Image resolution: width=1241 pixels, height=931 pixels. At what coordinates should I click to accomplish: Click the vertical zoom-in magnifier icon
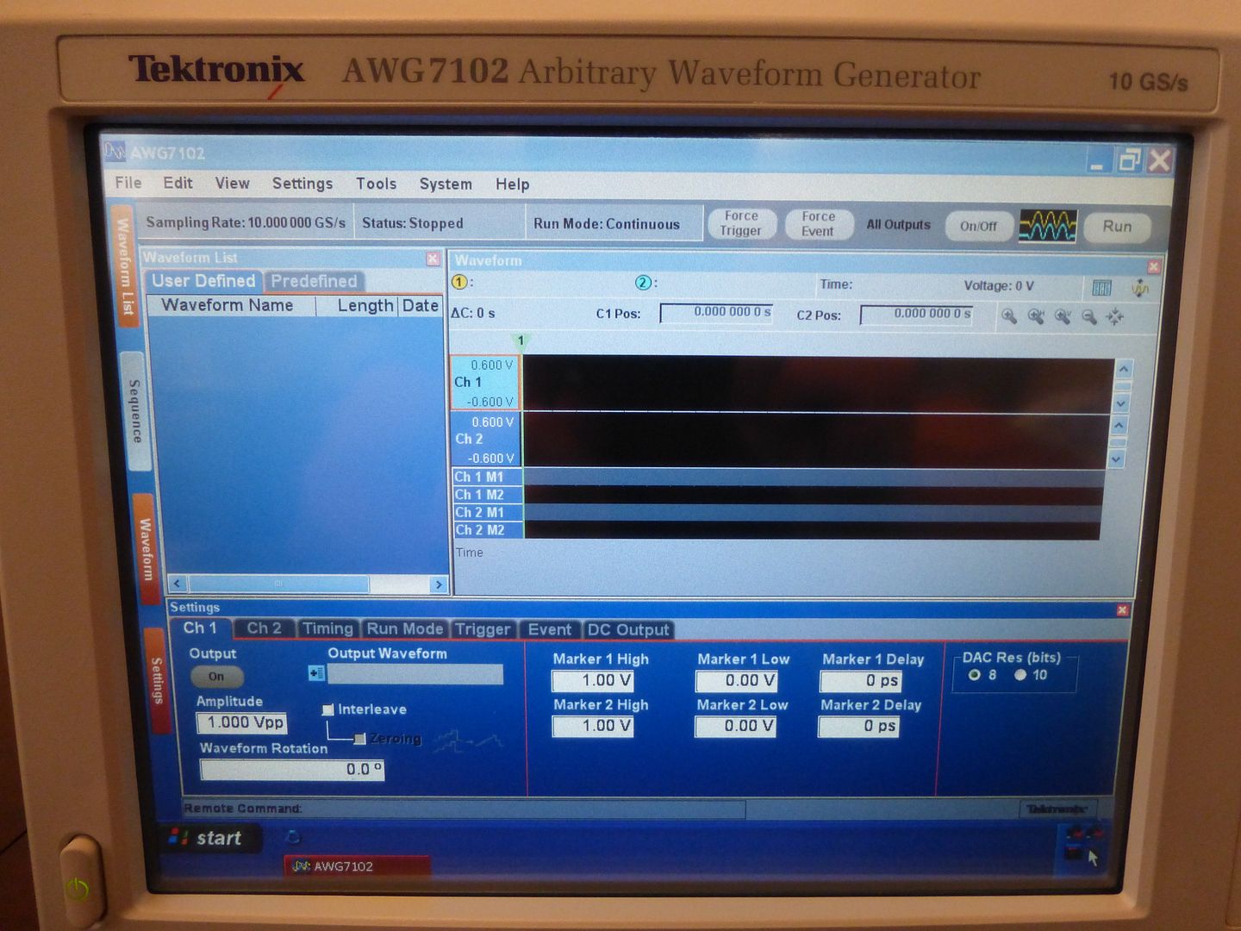click(1063, 316)
